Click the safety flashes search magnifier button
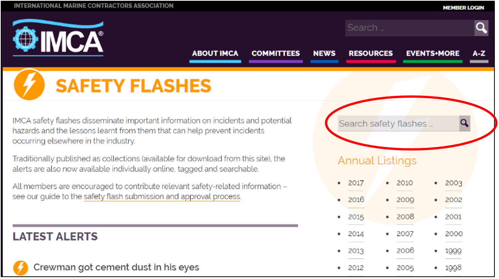Image resolution: width=499 pixels, height=279 pixels. coord(464,123)
